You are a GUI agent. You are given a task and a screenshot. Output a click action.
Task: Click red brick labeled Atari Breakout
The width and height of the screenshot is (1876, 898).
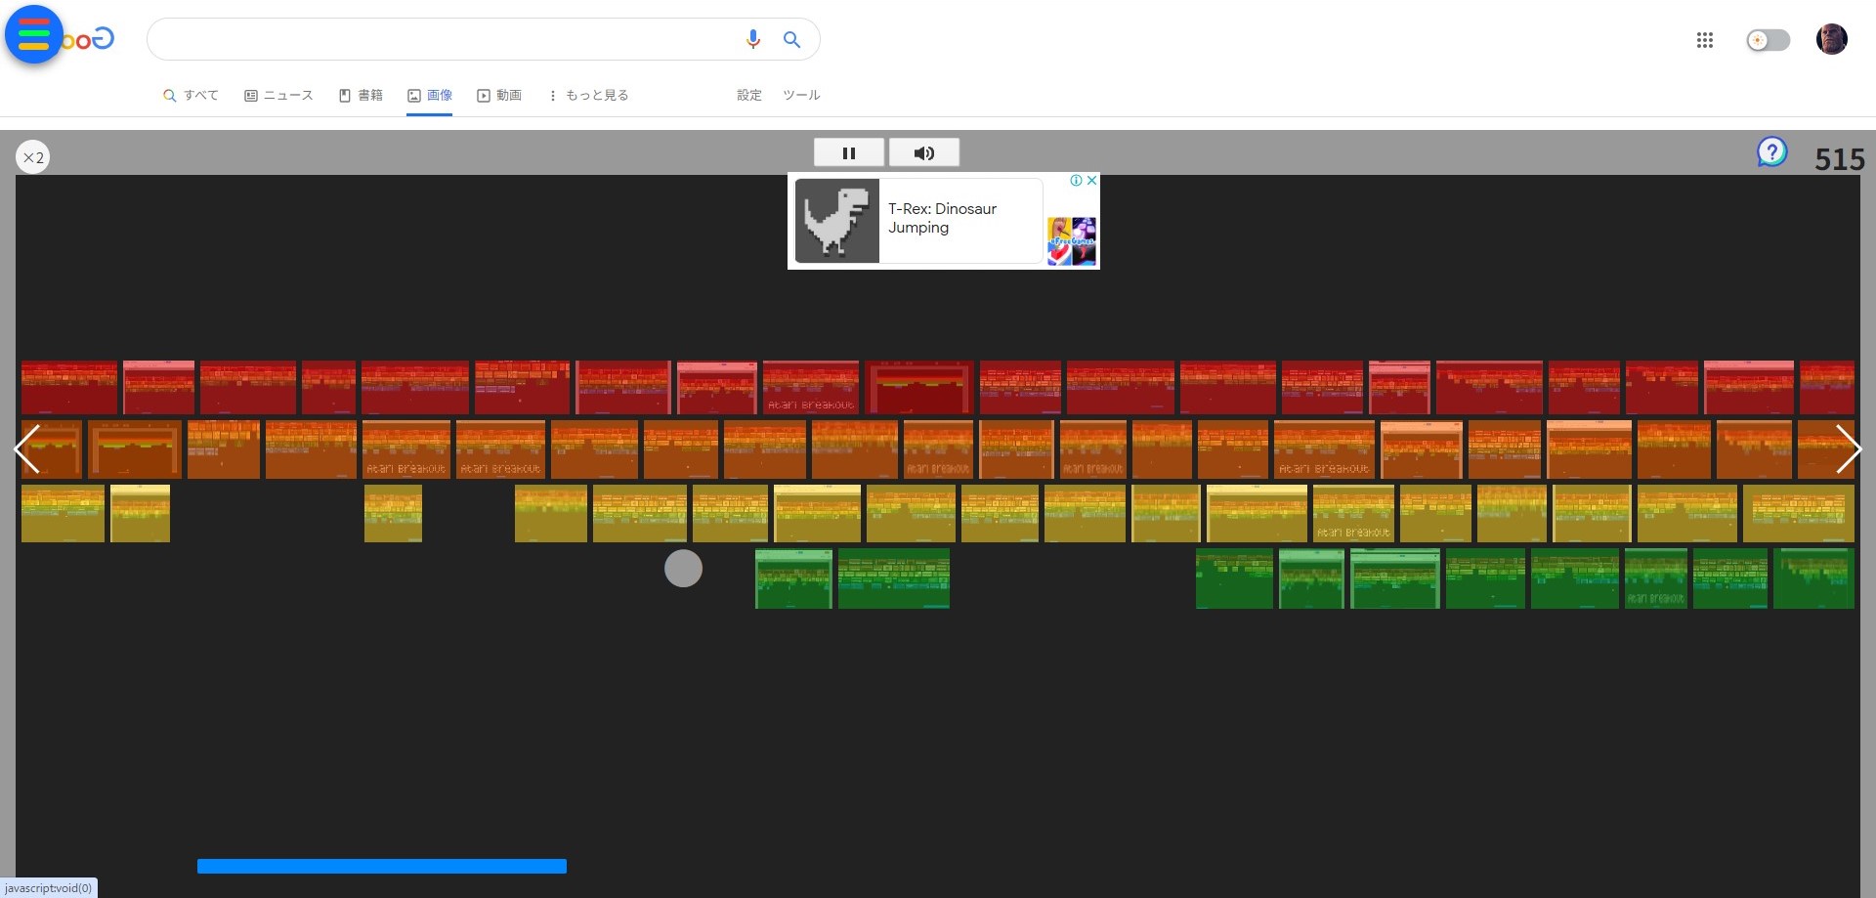pyautogui.click(x=811, y=387)
